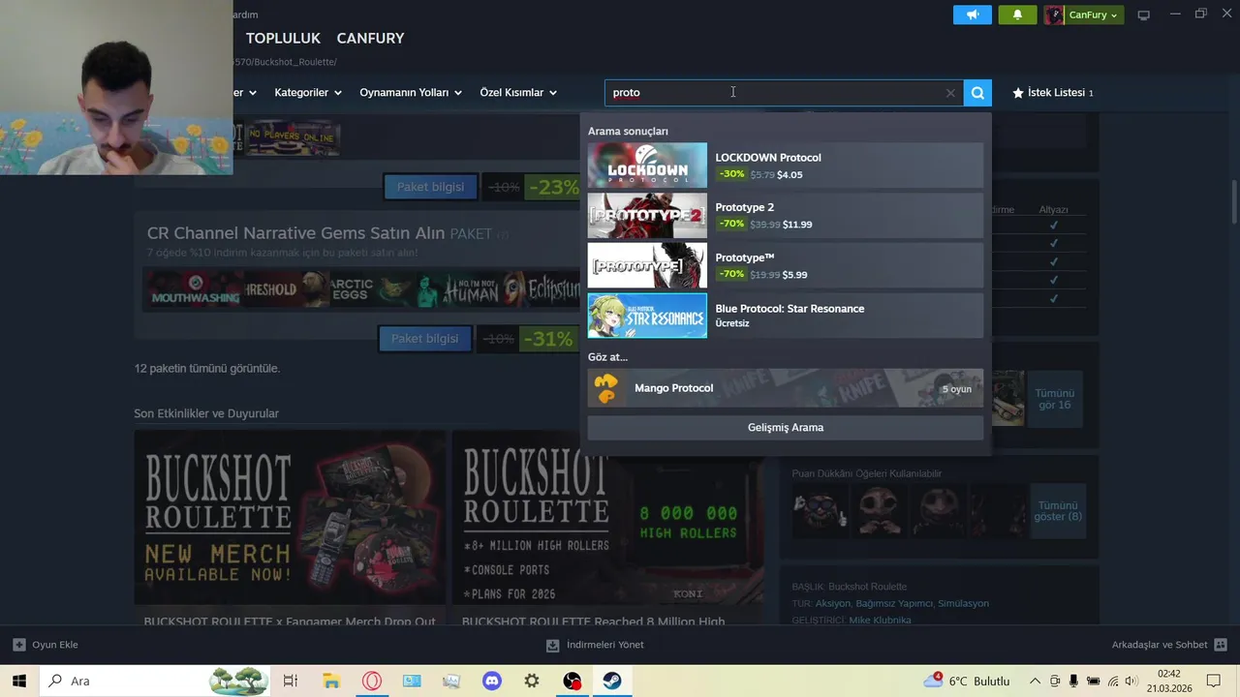Go to the CANFURY profile tab
The width and height of the screenshot is (1240, 697).
tap(370, 39)
